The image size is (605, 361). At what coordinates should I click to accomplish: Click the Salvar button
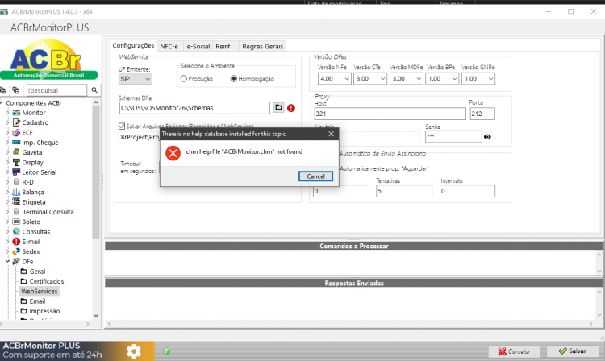pos(573,351)
